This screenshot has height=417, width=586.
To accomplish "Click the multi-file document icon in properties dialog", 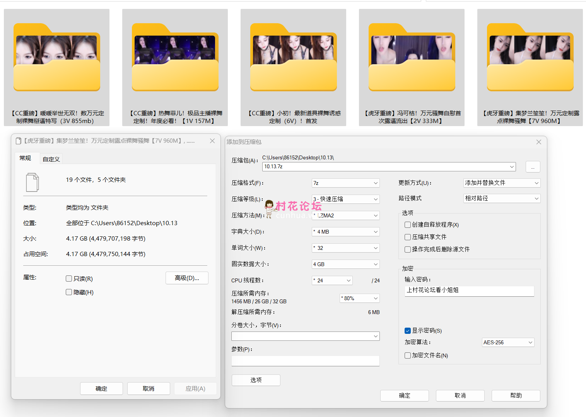I will coord(32,182).
